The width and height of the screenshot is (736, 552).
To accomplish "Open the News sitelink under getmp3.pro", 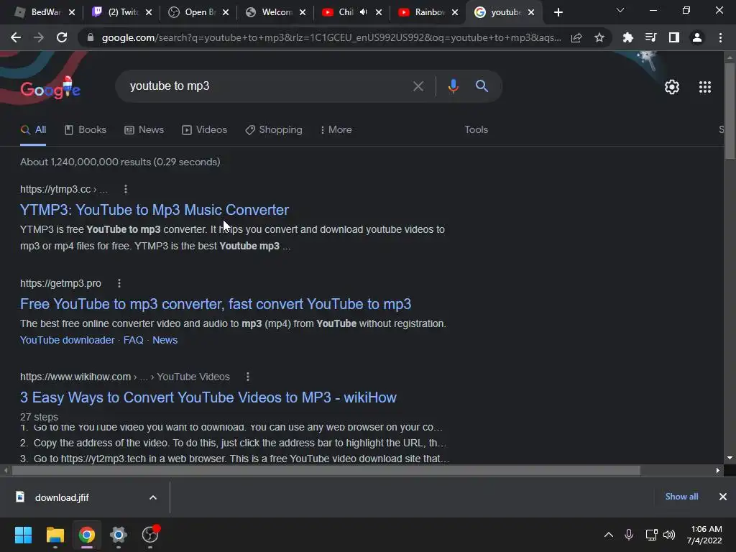I will (x=165, y=340).
